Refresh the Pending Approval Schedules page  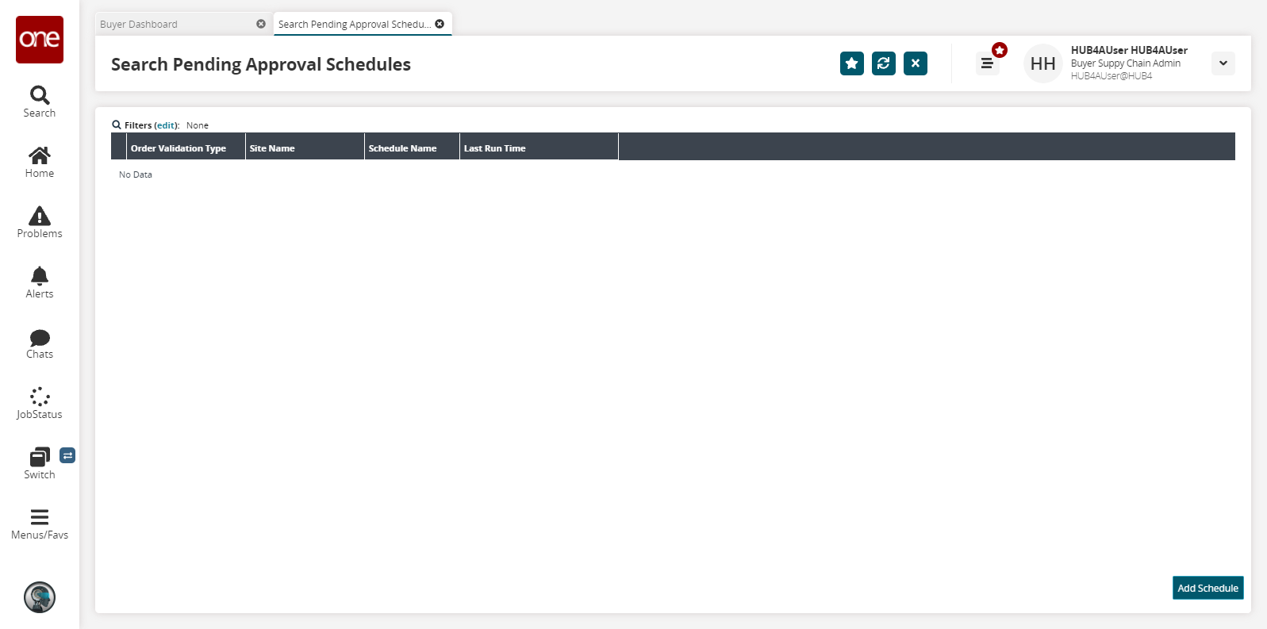(x=884, y=63)
